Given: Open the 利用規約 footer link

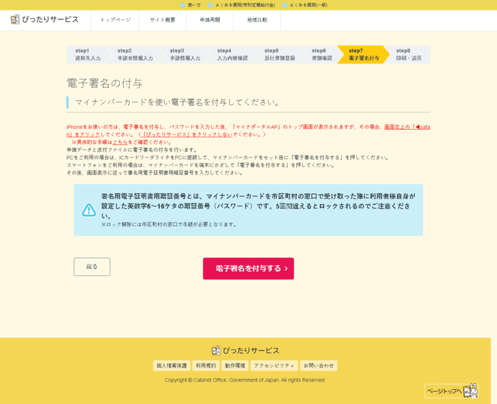Looking at the screenshot, I should 206,365.
